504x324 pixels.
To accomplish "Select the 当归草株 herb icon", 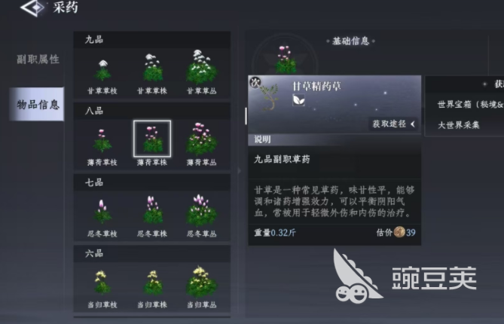I will click(152, 283).
